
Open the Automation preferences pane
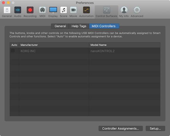(x=86, y=12)
